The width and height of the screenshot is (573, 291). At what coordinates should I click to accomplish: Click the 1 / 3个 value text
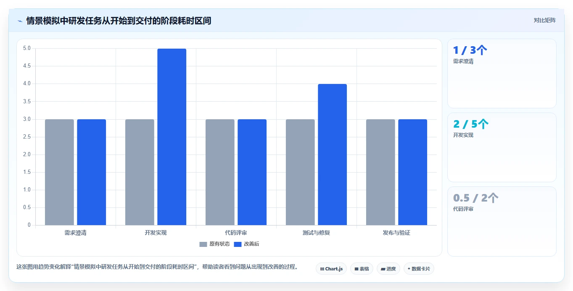click(x=470, y=50)
